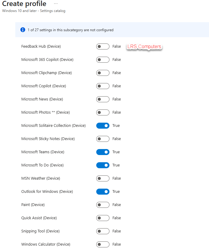Enable the Windows Calculator (Device) toggle

click(103, 244)
